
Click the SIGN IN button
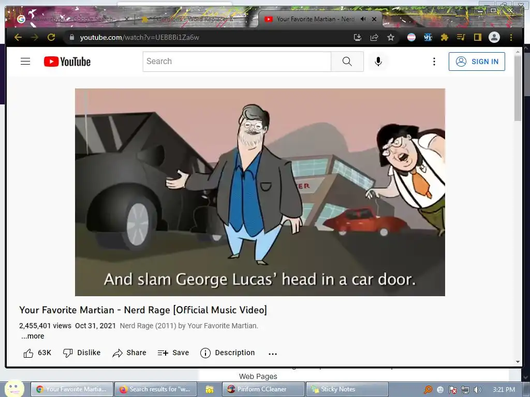coord(477,62)
